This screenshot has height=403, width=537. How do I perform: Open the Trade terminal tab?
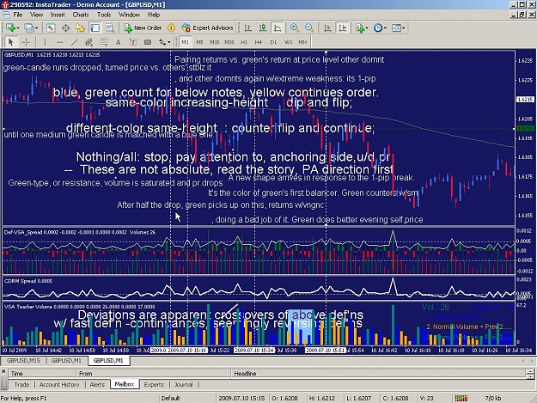[x=21, y=384]
